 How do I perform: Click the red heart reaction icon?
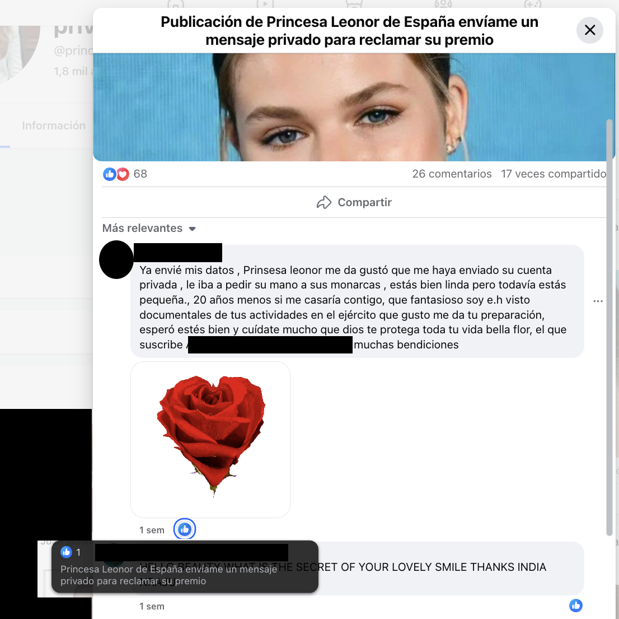123,174
